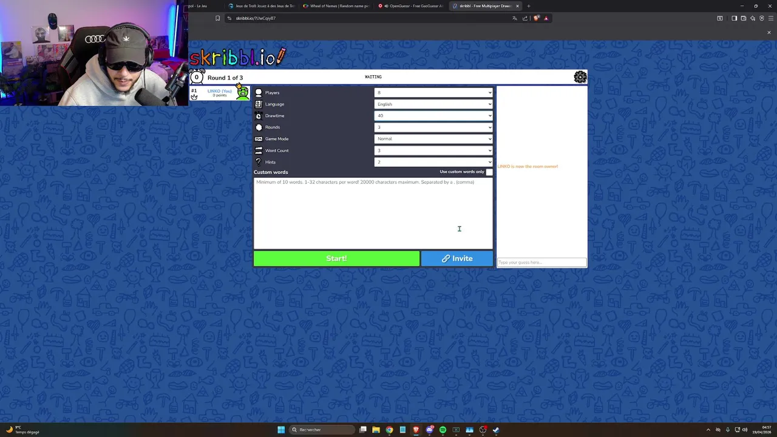Open Brave browser from taskbar
This screenshot has width=777, height=437.
coord(416,430)
